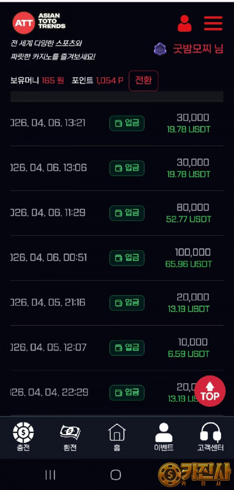The image size is (234, 490).
Task: Open 고객센터 headset support icon
Action: [211, 433]
